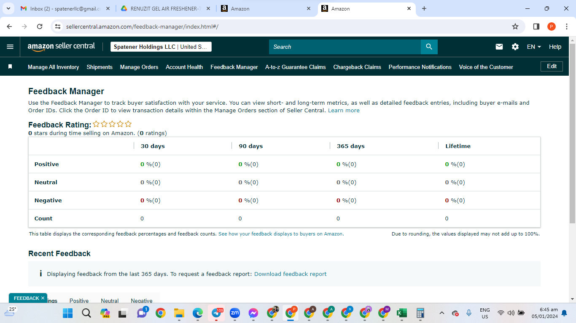Open 'See how your feedback displays to buyers' link

point(281,234)
